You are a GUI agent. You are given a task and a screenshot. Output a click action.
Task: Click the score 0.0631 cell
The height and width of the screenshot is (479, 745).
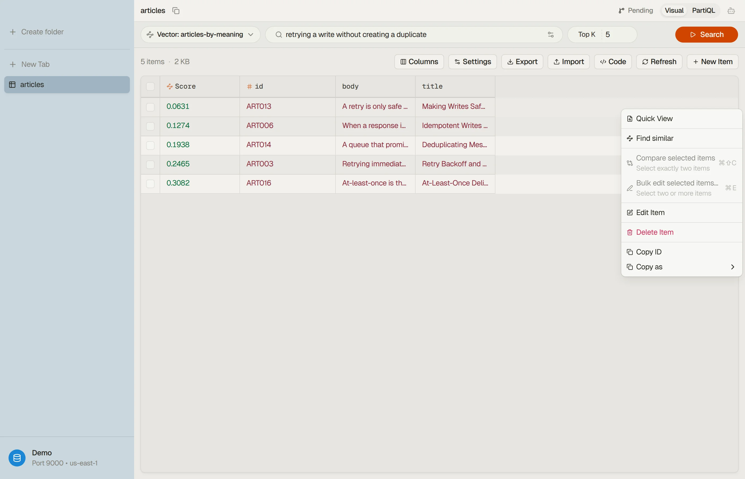pos(200,107)
